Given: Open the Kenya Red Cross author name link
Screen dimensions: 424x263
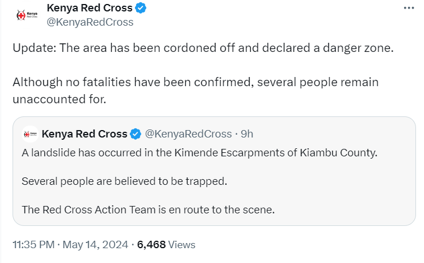Looking at the screenshot, I should [89, 8].
